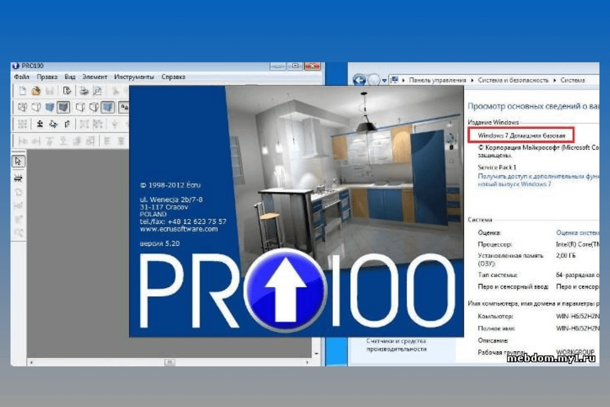Viewport: 610px width, 407px height.
Task: Toggle the grid display icon
Action: coord(22,123)
